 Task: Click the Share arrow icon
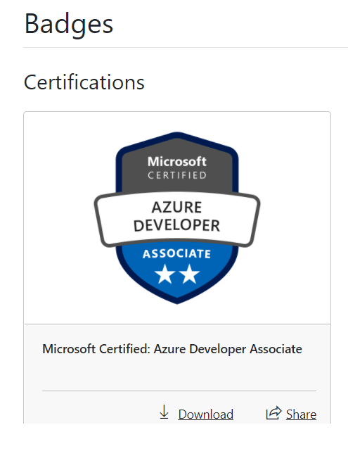point(273,412)
